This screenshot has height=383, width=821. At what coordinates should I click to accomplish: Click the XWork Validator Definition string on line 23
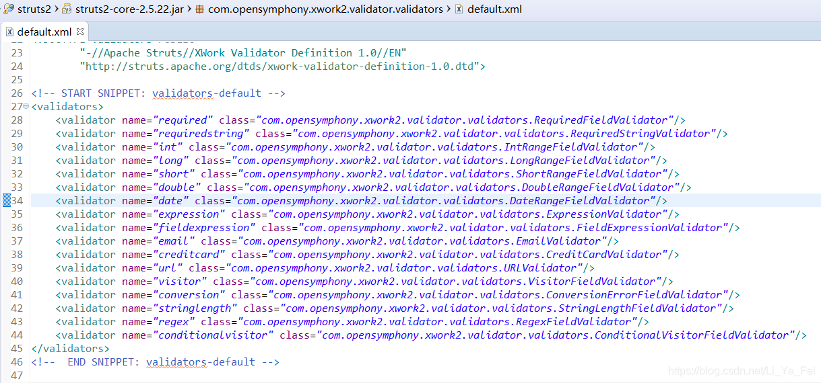[243, 52]
